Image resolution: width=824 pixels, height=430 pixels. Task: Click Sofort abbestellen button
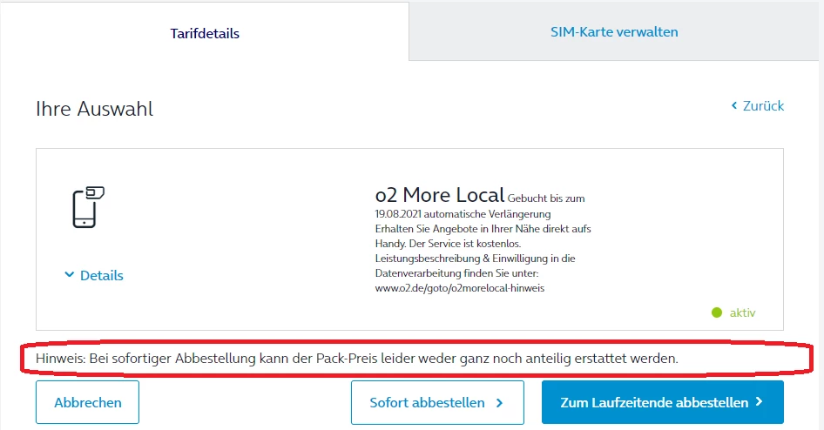[437, 402]
